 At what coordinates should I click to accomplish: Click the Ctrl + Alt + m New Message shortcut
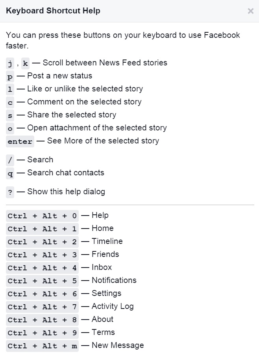[x=43, y=346]
